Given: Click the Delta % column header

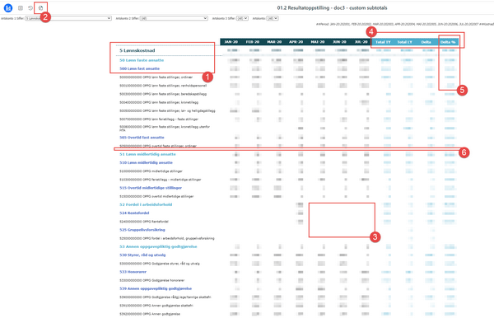Looking at the screenshot, I should tap(448, 42).
